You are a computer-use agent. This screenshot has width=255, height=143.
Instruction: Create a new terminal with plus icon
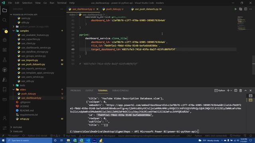[x=228, y=91]
